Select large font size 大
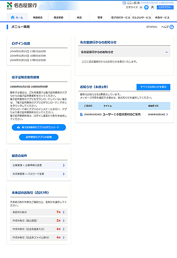This screenshot has height=258, width=177. pos(152,8)
